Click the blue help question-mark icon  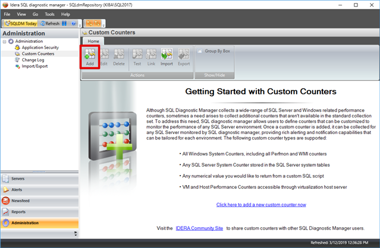point(74,24)
